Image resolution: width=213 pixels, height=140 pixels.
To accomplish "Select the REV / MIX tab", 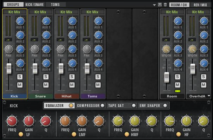I will (x=200, y=5).
